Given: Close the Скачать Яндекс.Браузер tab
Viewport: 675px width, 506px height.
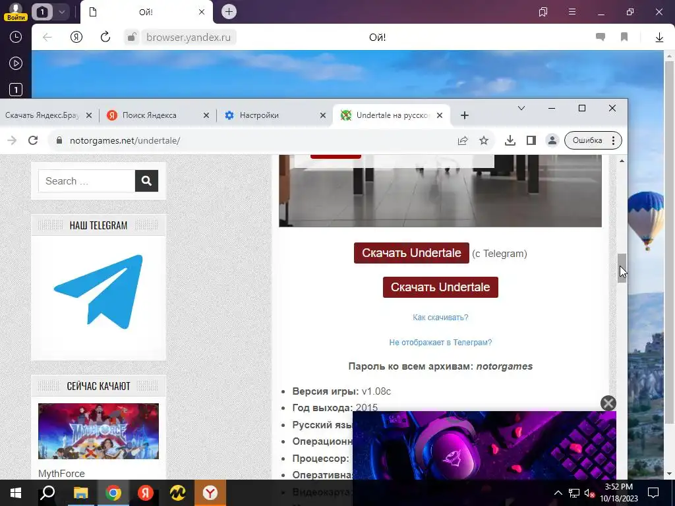Looking at the screenshot, I should [89, 115].
